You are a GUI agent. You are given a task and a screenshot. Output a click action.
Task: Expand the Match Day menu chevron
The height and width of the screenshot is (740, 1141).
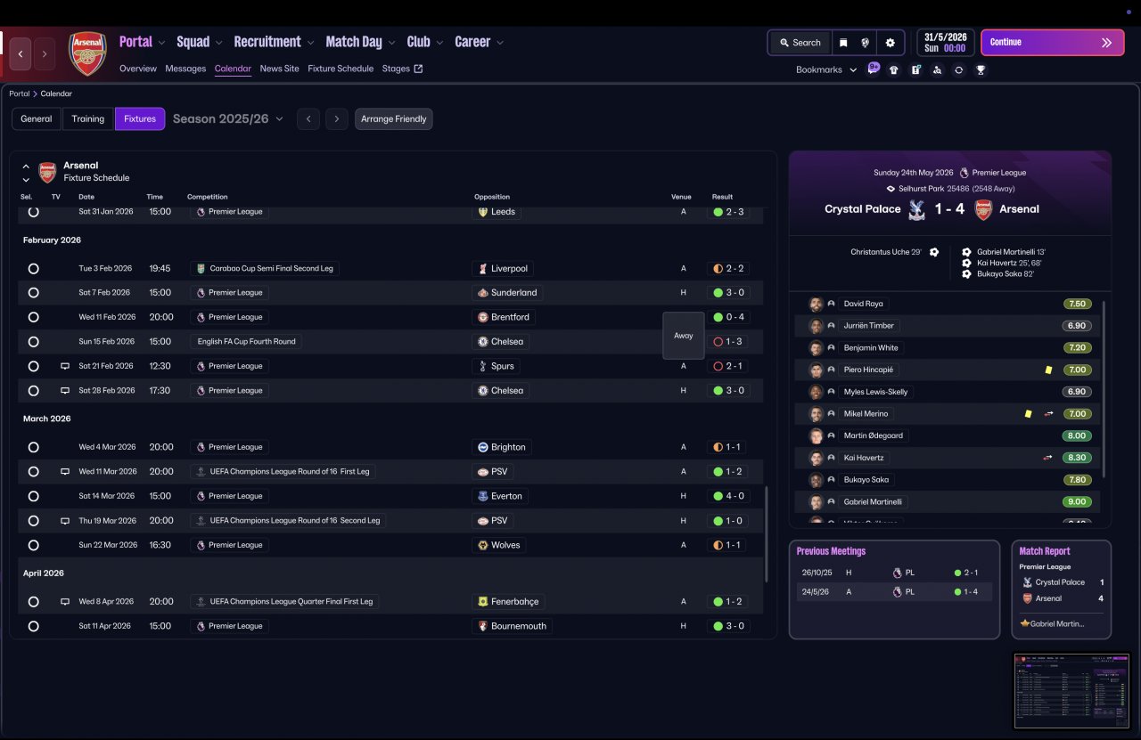point(391,43)
